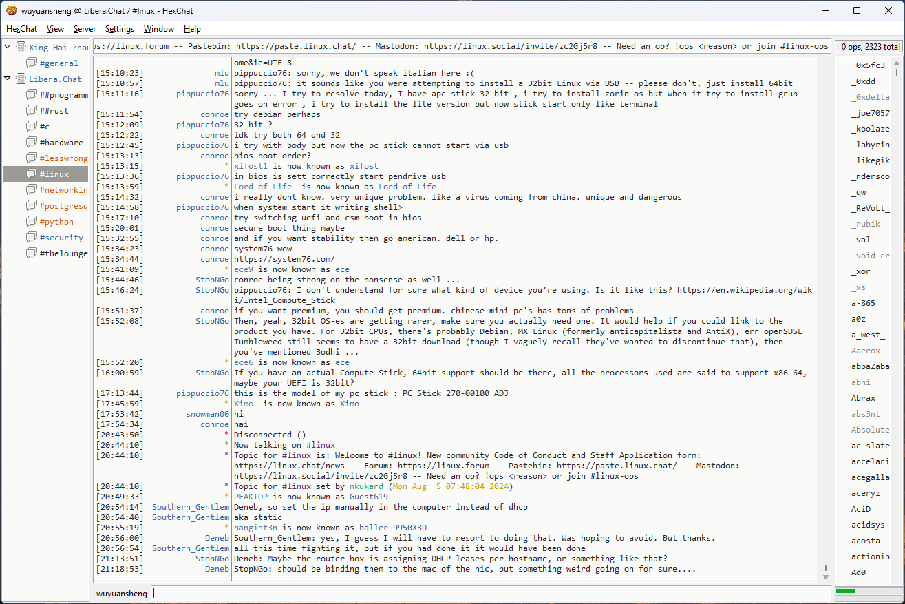Viewport: 905px width, 604px height.
Task: Collapse the Libera.Chat server tree
Action: coord(8,79)
